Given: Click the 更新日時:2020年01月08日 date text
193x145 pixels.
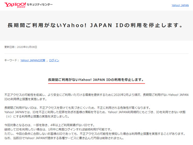Looking at the screenshot, I should tap(21, 47).
